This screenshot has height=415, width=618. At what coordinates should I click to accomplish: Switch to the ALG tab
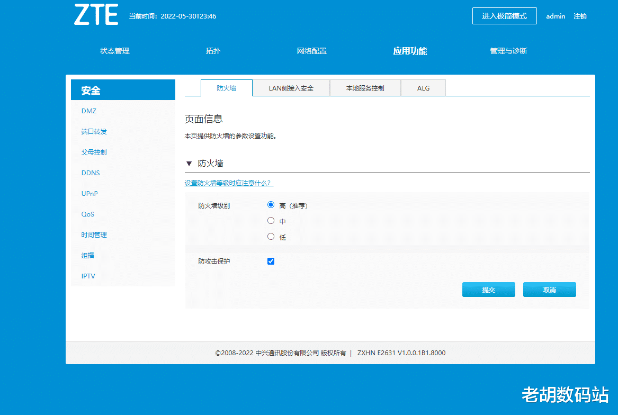tap(423, 88)
